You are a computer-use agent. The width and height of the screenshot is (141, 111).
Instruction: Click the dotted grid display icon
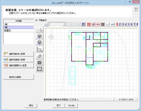click(x=40, y=69)
